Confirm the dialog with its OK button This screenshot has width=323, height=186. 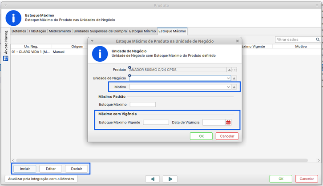[201, 136]
